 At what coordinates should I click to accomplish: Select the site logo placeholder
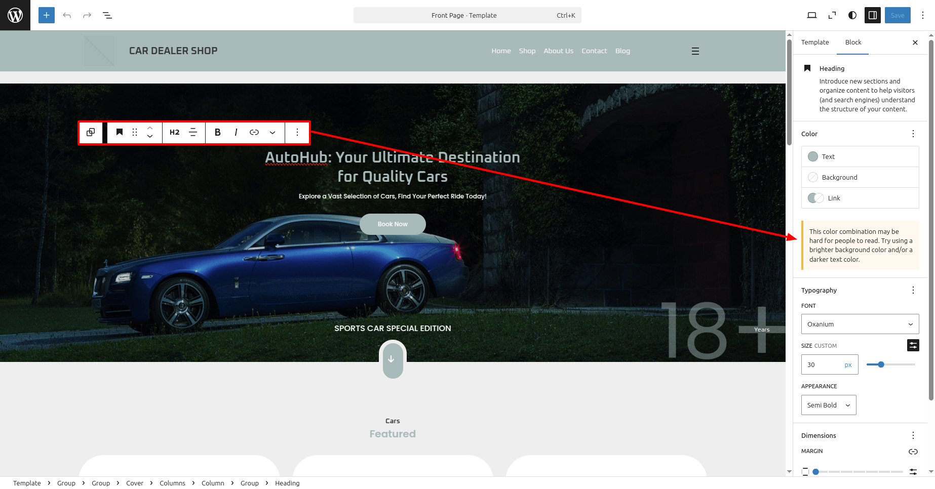click(x=99, y=51)
